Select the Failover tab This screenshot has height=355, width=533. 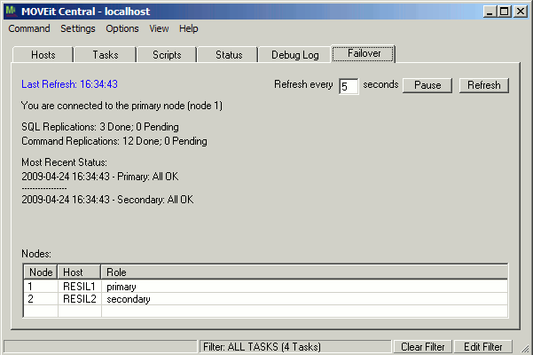[364, 54]
